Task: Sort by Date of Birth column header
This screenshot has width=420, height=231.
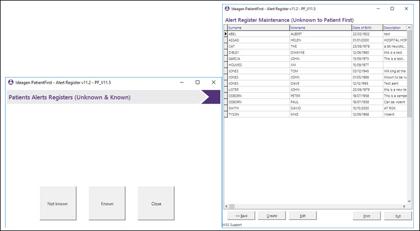Action: click(x=367, y=28)
